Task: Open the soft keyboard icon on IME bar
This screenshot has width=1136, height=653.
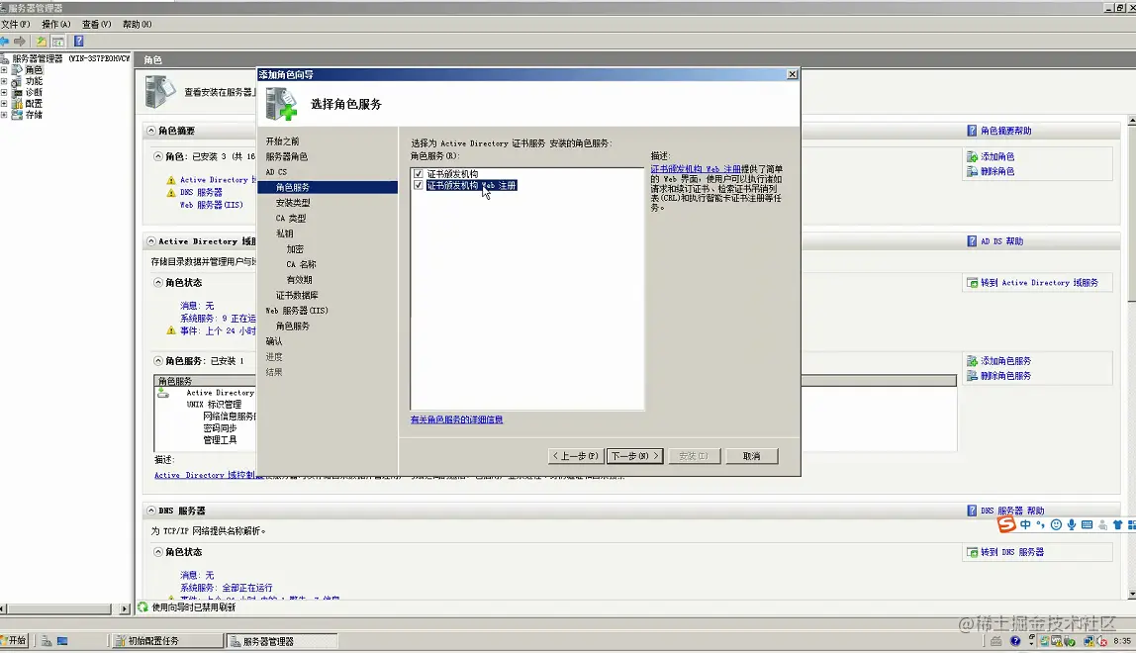Action: coord(1087,524)
